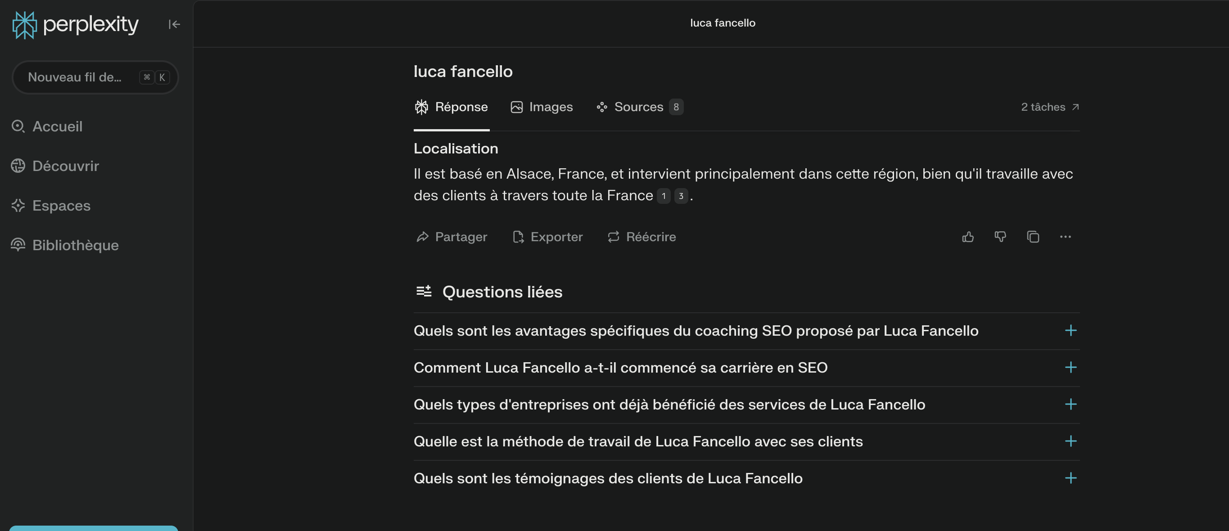The image size is (1229, 531).
Task: Click the Découvrir globe icon
Action: coord(18,166)
